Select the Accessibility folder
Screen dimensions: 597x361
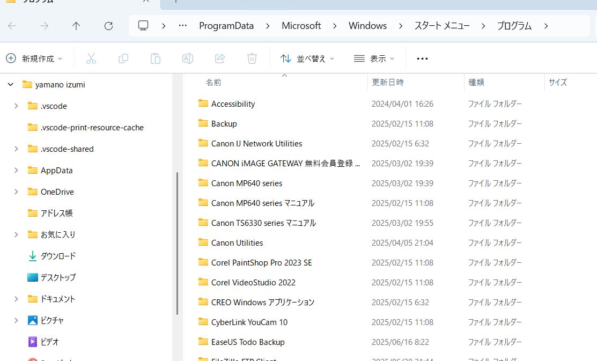(x=233, y=104)
